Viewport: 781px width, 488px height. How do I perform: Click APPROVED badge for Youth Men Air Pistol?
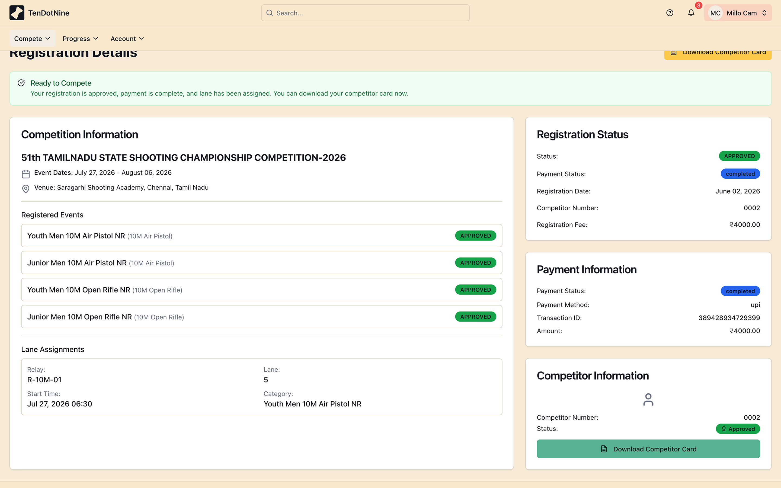tap(475, 236)
